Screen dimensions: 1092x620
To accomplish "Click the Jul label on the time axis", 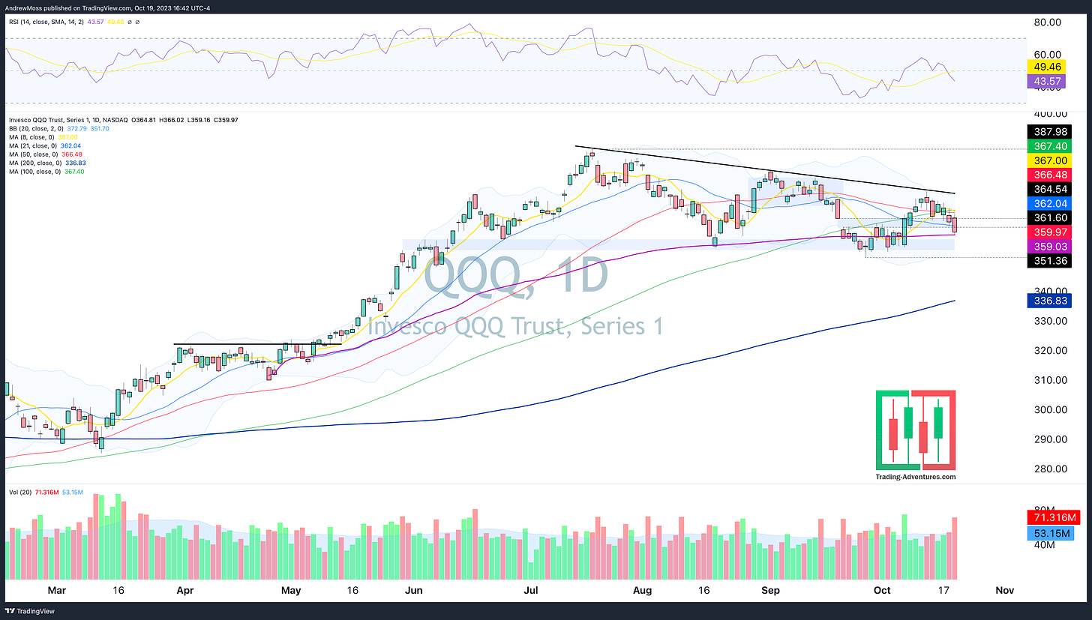I will (x=530, y=590).
